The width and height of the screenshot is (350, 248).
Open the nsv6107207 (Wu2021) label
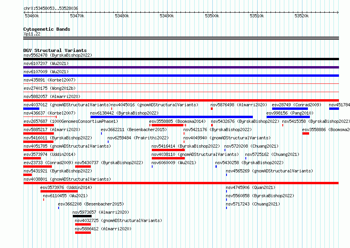(46, 63)
